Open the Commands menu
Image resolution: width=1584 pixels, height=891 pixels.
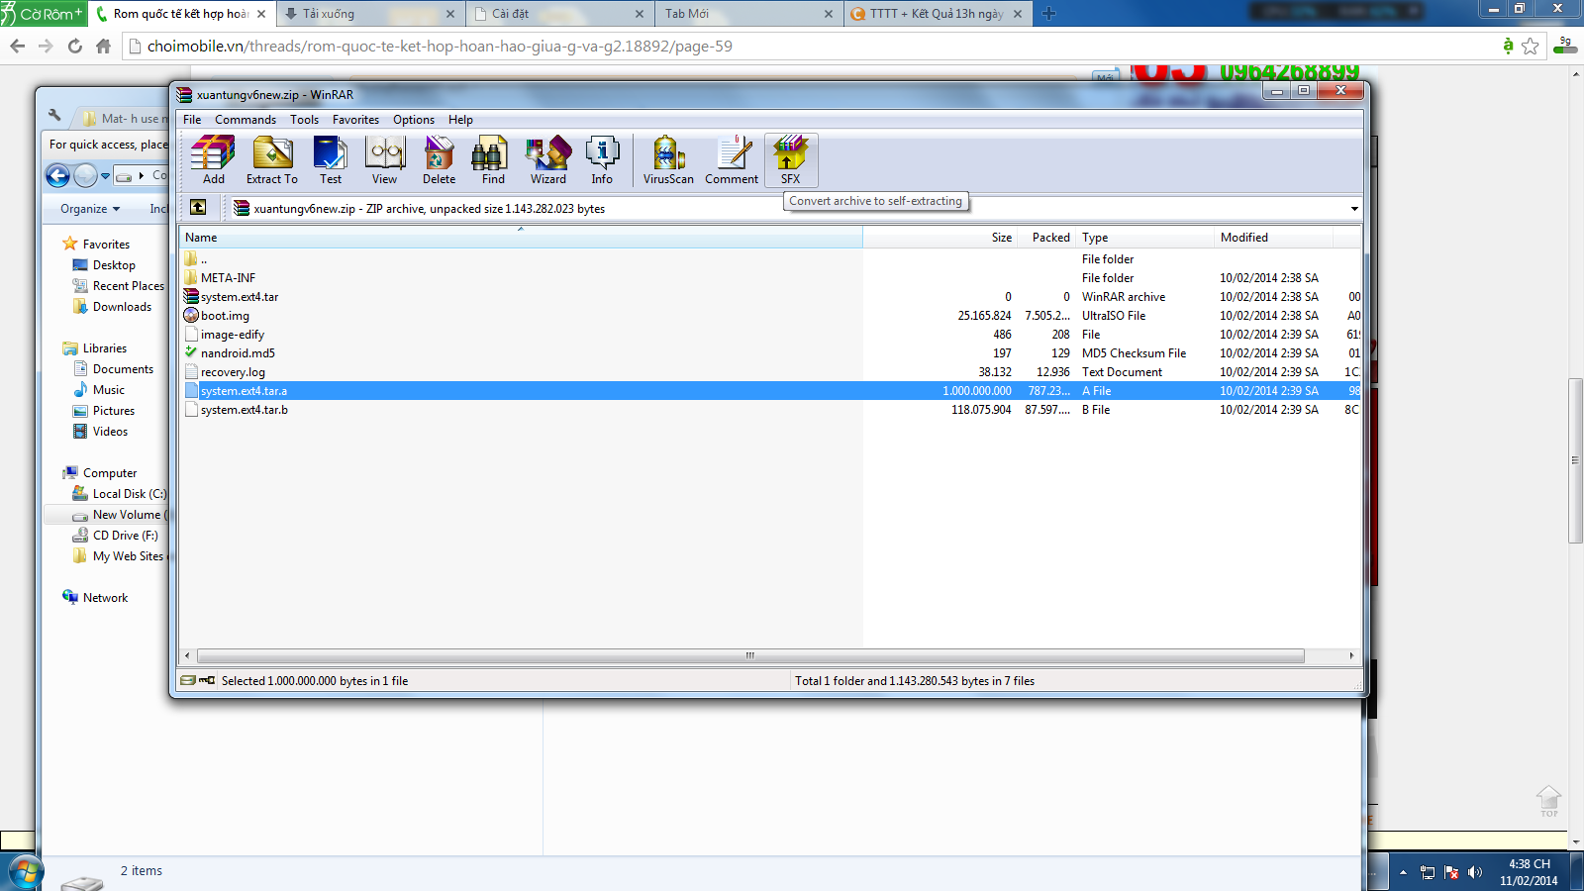click(246, 120)
